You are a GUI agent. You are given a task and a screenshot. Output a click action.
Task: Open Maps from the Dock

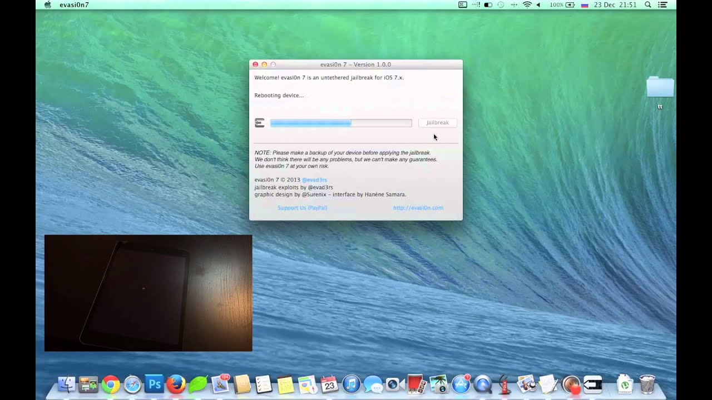tap(307, 384)
